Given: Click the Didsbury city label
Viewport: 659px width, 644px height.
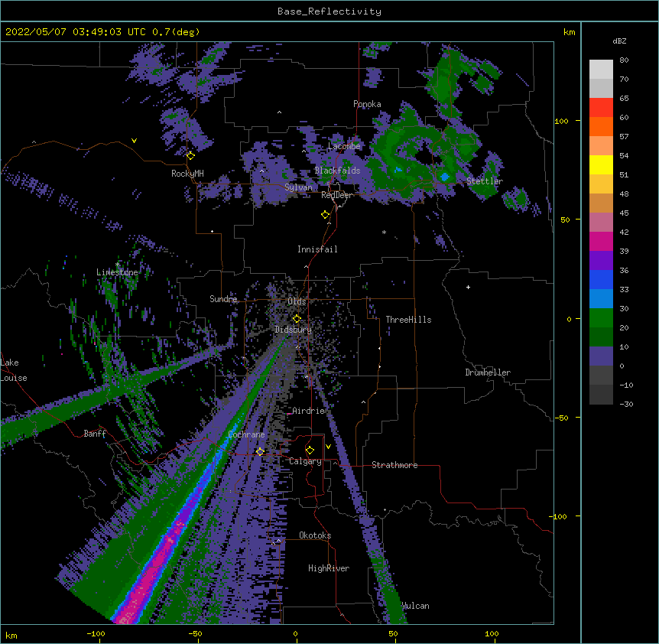Looking at the screenshot, I should [x=294, y=330].
